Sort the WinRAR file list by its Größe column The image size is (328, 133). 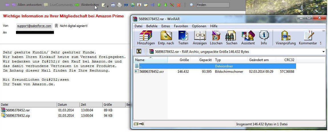[179, 60]
